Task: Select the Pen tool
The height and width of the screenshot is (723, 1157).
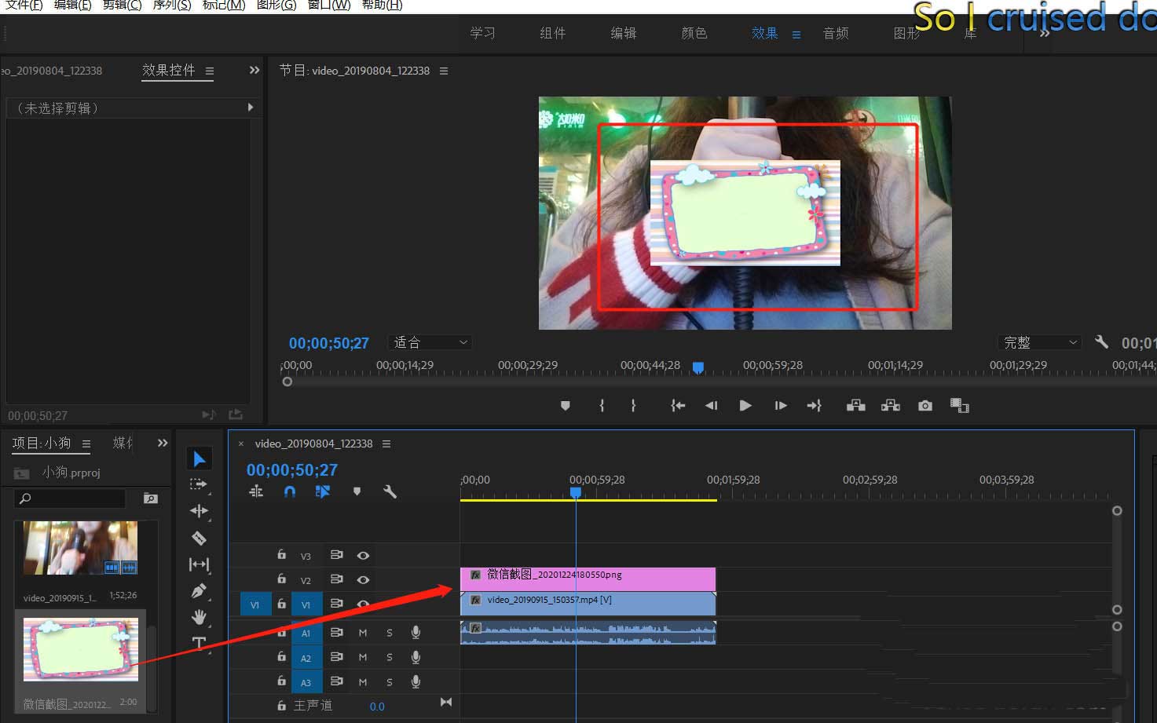Action: 200,591
